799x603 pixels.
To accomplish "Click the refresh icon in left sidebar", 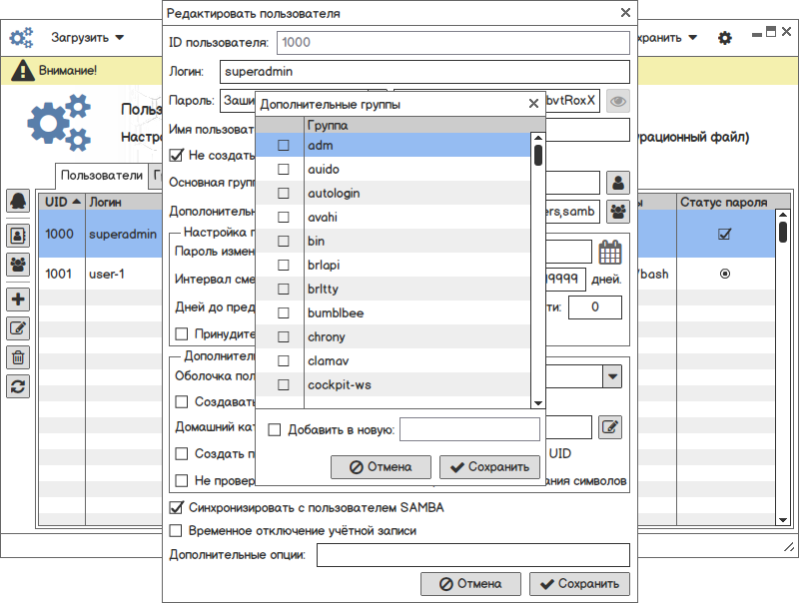I will coord(19,385).
